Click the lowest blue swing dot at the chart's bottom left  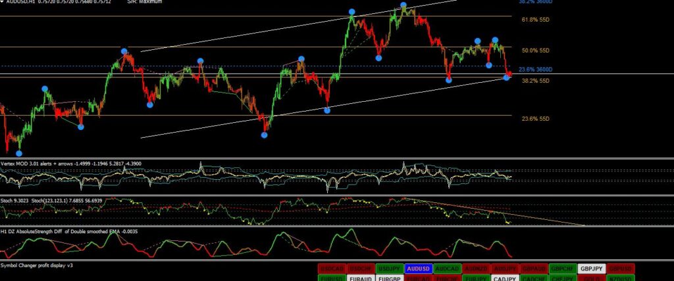19,153
